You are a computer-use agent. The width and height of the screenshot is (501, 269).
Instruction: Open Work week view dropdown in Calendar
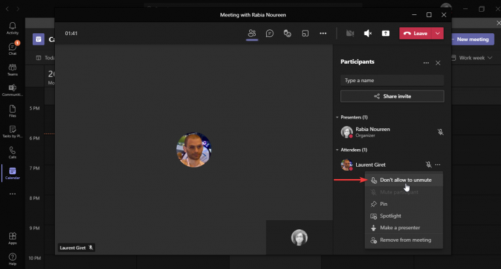pyautogui.click(x=472, y=58)
